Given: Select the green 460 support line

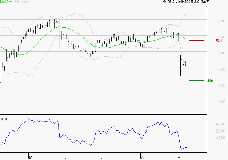Looking at the screenshot, I should pos(196,80).
